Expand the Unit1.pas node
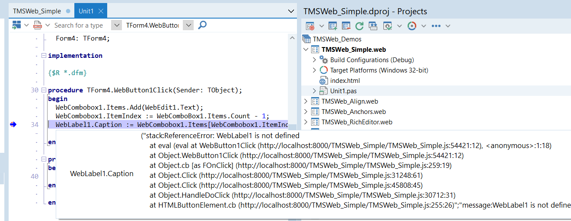 [315, 91]
